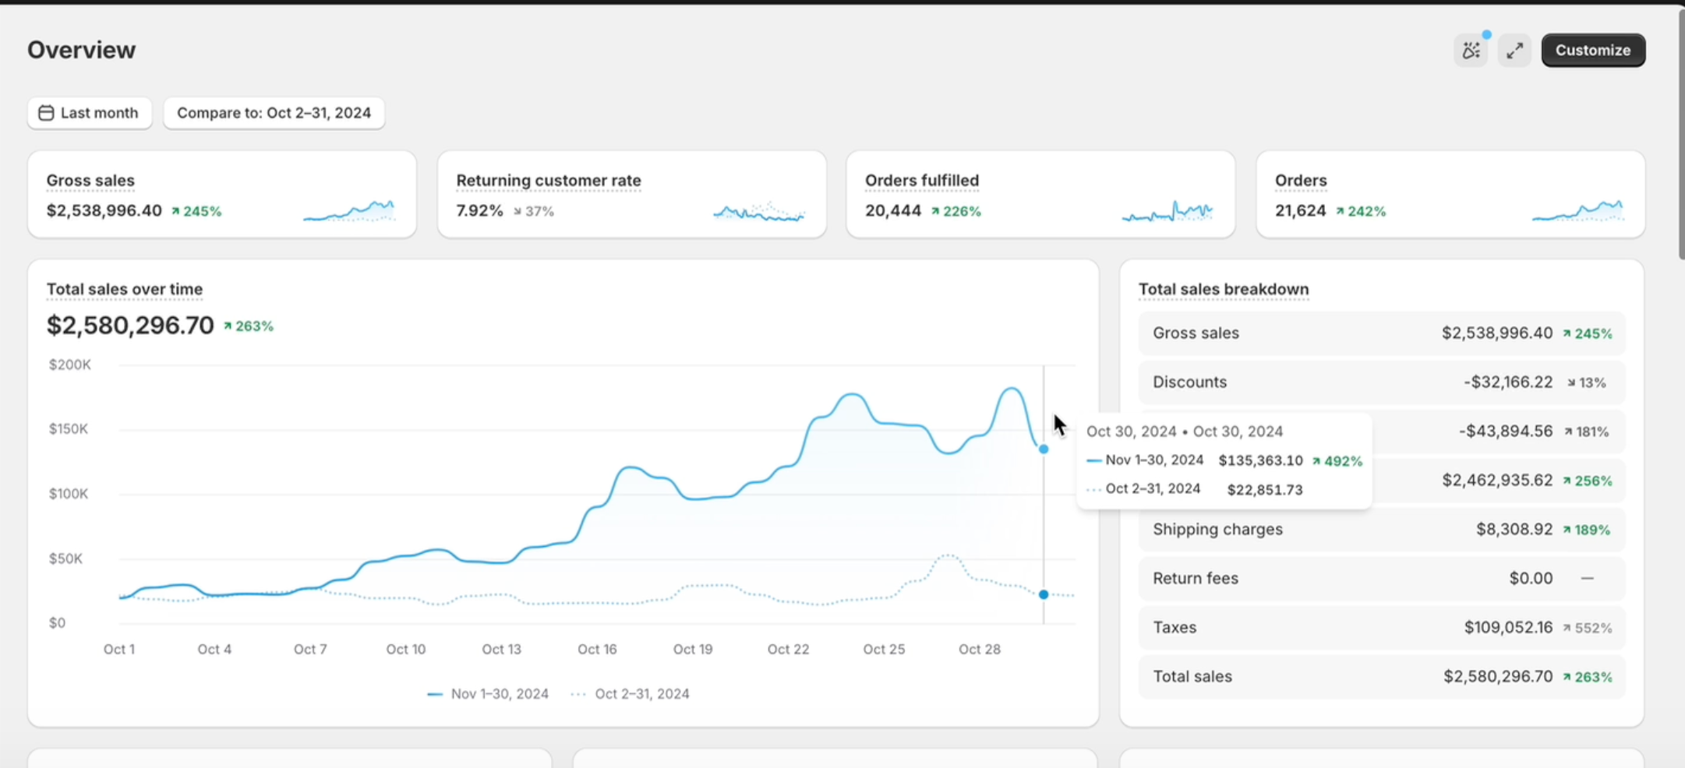Open the Total sales breakdown report
The image size is (1685, 768).
pyautogui.click(x=1224, y=289)
